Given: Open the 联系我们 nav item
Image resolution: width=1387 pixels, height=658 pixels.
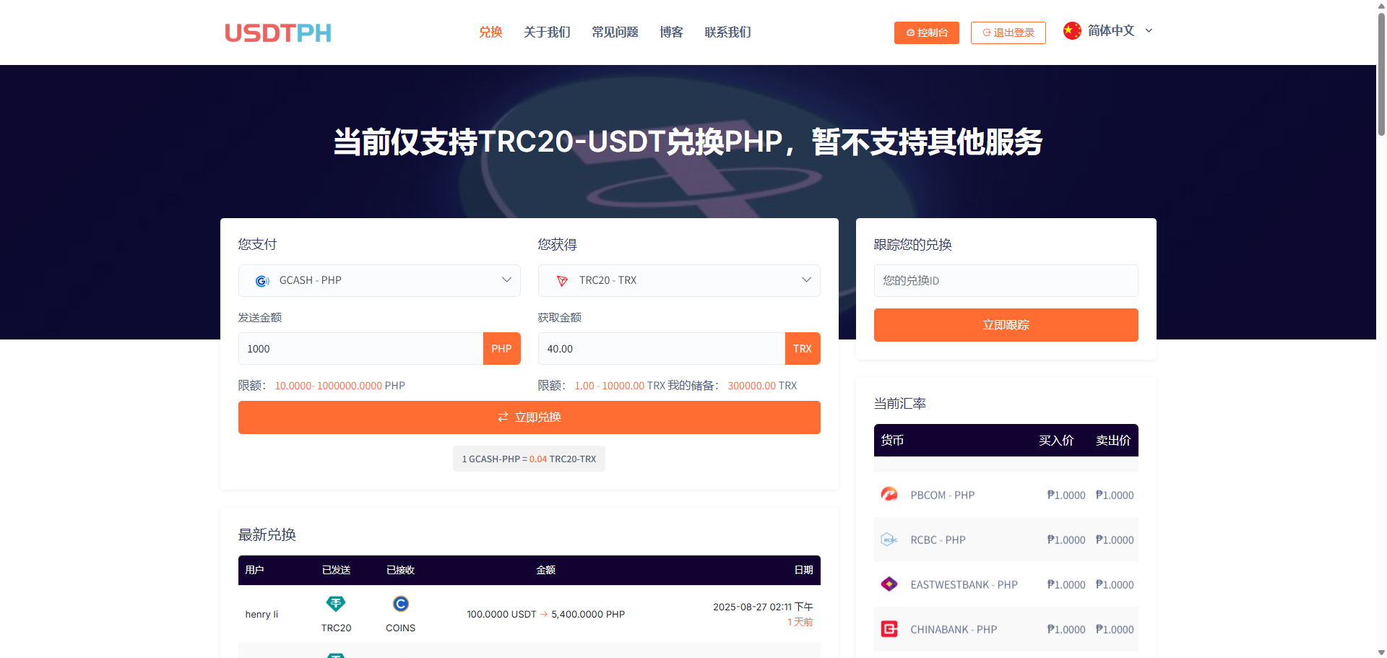Looking at the screenshot, I should click(x=727, y=33).
